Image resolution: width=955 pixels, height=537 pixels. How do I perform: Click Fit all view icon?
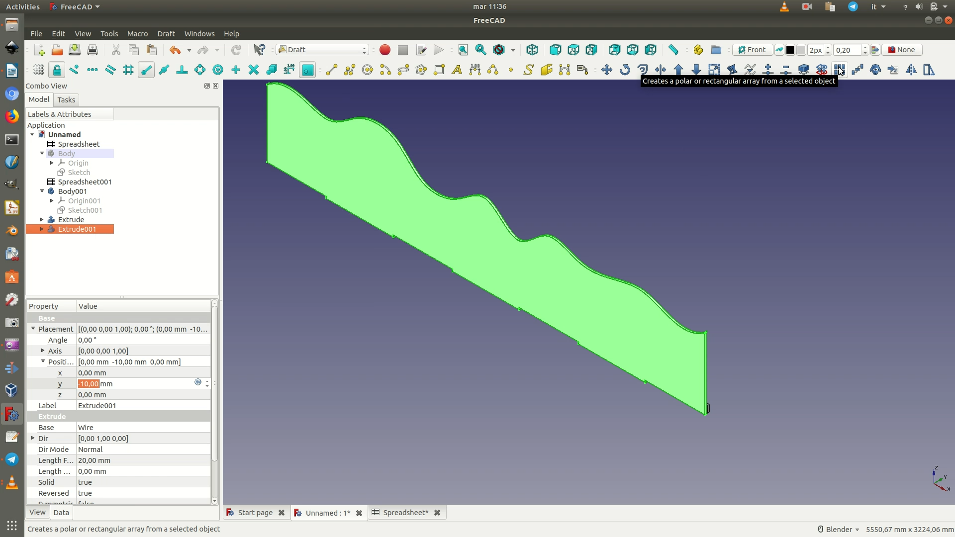pos(463,50)
